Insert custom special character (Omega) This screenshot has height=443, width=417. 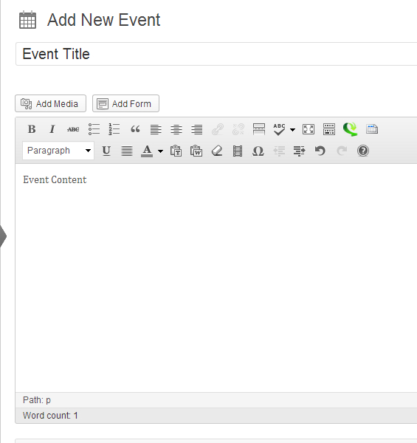point(258,151)
